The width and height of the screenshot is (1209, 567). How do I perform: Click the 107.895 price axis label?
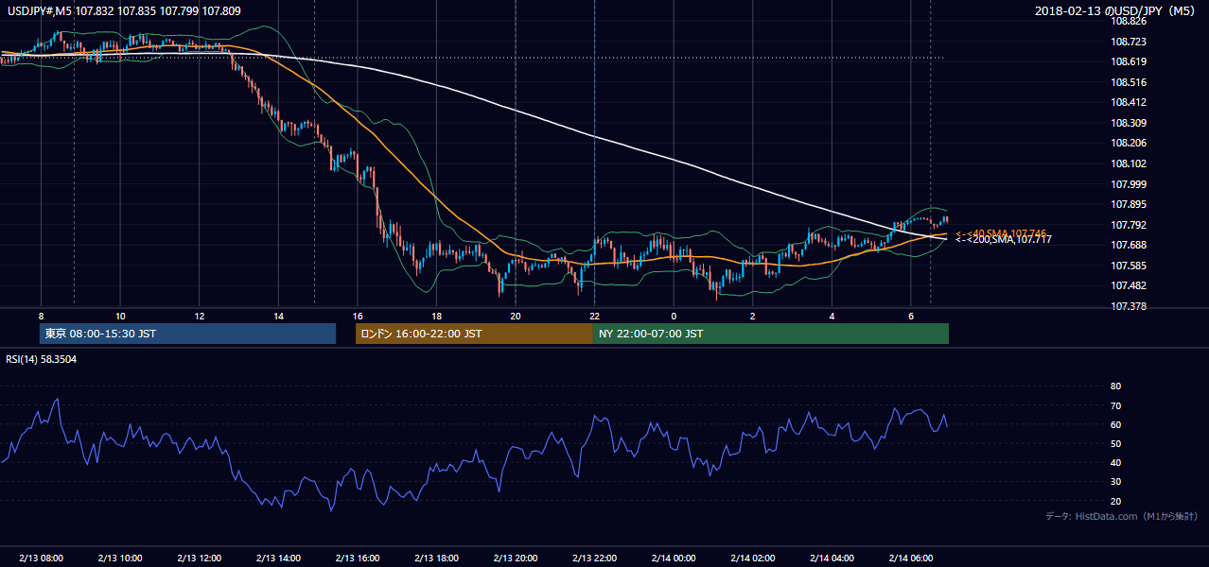pyautogui.click(x=1129, y=204)
